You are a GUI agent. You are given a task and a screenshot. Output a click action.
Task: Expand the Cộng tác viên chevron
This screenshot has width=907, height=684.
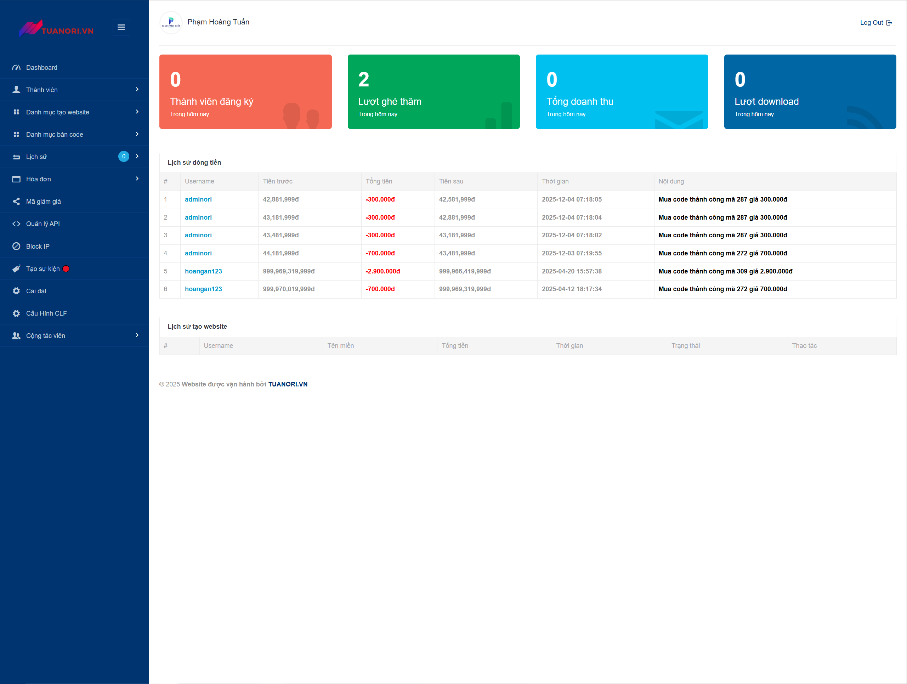[x=137, y=335]
